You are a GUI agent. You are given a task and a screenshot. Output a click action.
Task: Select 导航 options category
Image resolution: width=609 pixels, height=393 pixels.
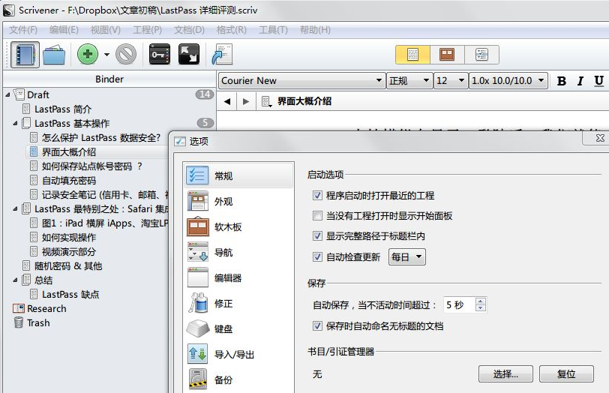coord(238,253)
